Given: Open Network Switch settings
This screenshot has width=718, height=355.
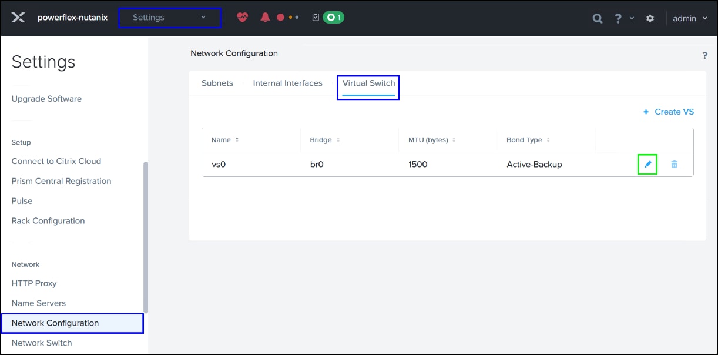Looking at the screenshot, I should coord(42,343).
